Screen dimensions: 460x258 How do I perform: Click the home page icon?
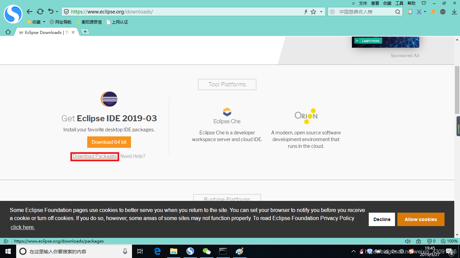(8, 32)
